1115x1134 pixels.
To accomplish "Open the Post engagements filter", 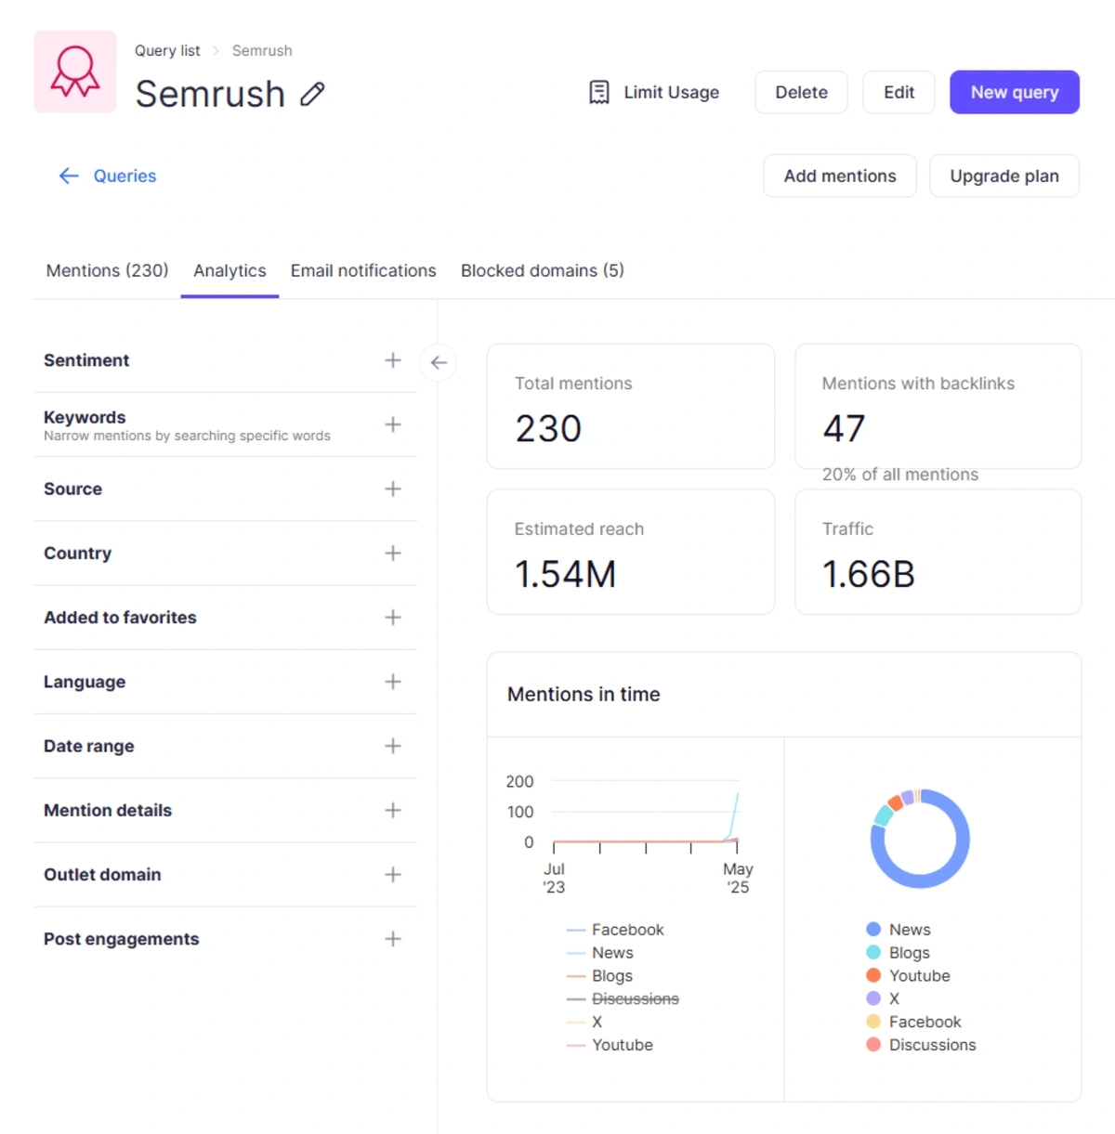I will [x=392, y=938].
